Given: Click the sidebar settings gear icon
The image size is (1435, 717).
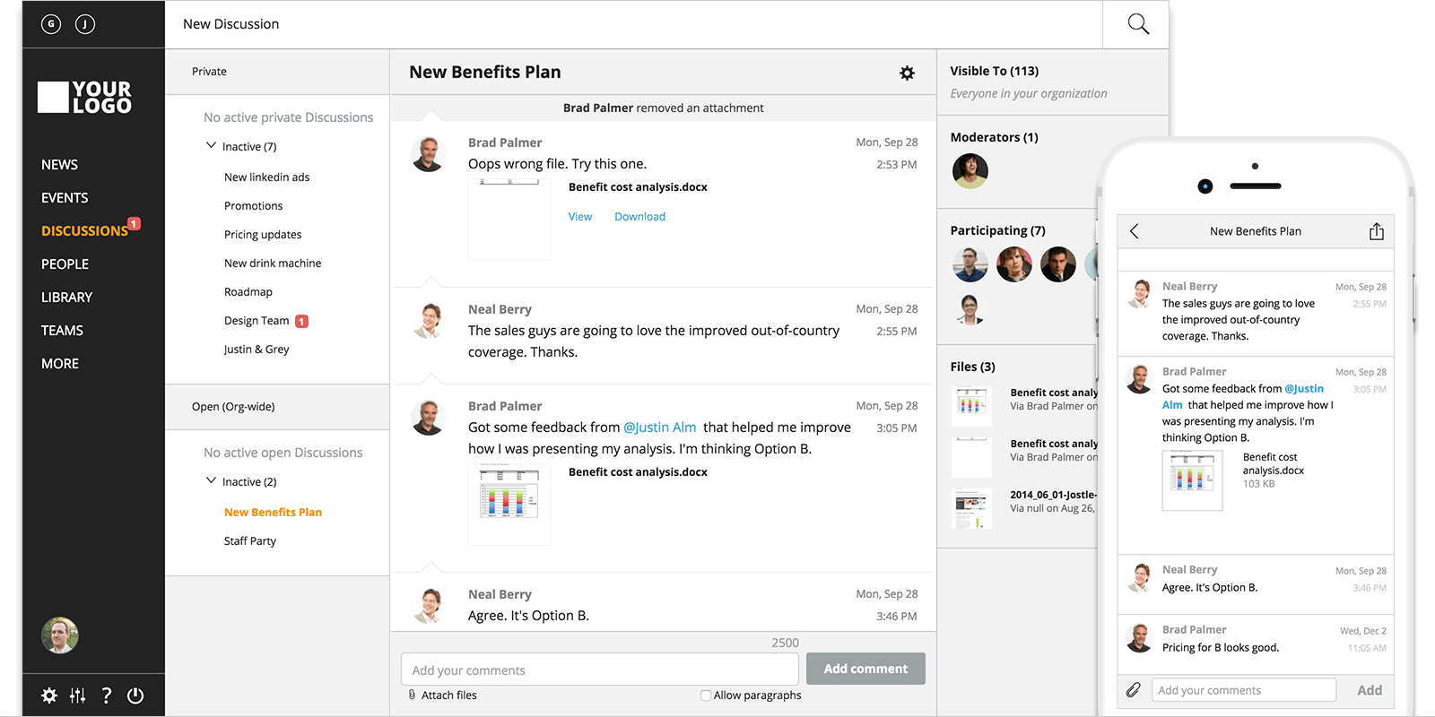Looking at the screenshot, I should 49,695.
